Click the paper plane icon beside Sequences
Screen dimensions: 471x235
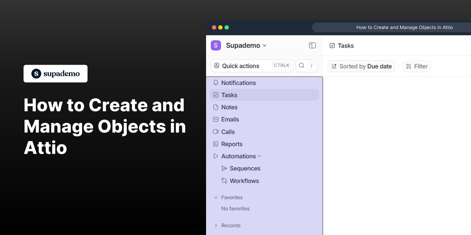(x=224, y=168)
